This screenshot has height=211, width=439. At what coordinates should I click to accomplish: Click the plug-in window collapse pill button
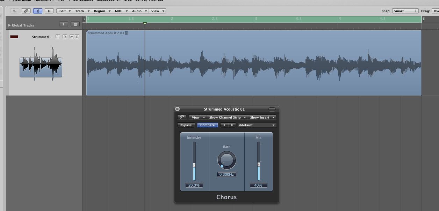pyautogui.click(x=272, y=109)
